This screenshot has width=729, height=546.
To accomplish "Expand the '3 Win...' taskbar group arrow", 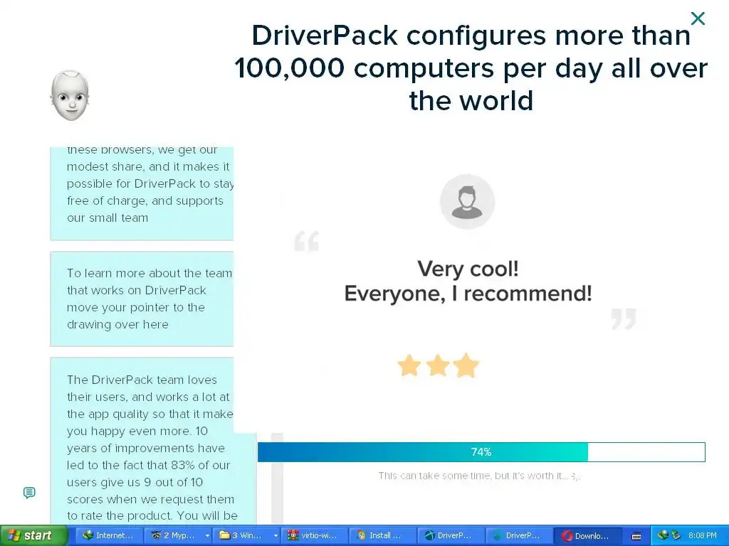I will [276, 536].
